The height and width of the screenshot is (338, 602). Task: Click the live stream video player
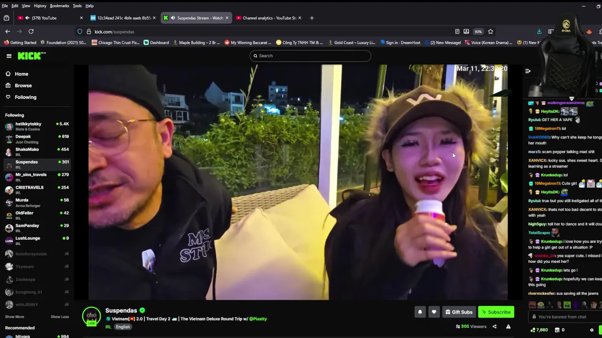click(x=298, y=182)
